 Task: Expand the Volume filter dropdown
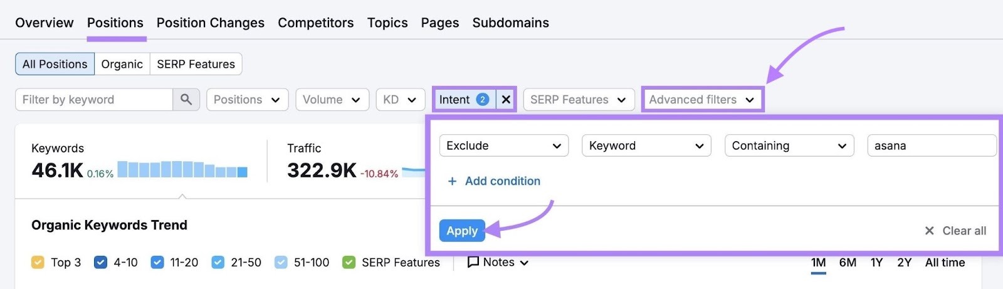pos(332,100)
